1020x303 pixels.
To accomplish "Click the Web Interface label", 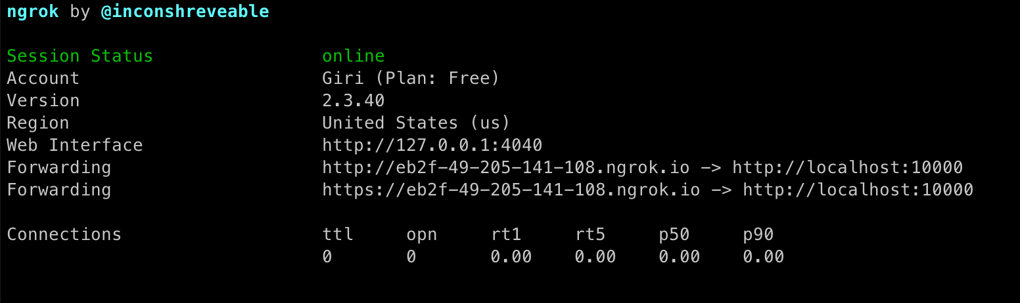I will [x=75, y=145].
